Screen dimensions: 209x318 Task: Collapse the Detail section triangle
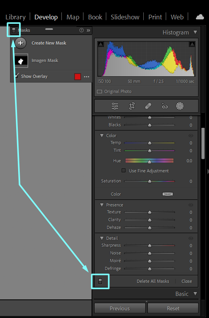pos(102,238)
